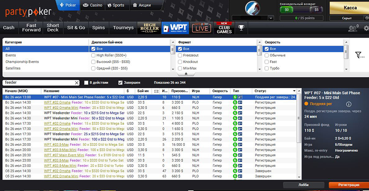Open the partypoker LIVE tab
Image resolution: width=369 pixels, height=191 pixels.
pos(202,28)
